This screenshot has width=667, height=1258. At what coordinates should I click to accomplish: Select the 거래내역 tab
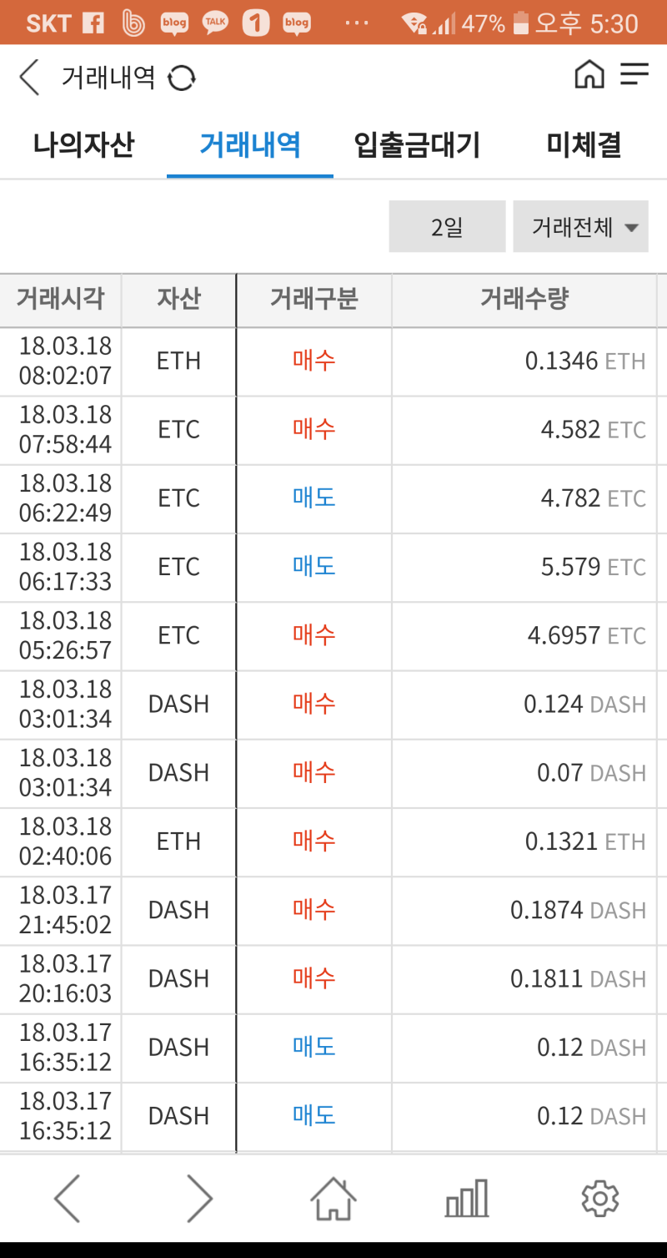(250, 145)
